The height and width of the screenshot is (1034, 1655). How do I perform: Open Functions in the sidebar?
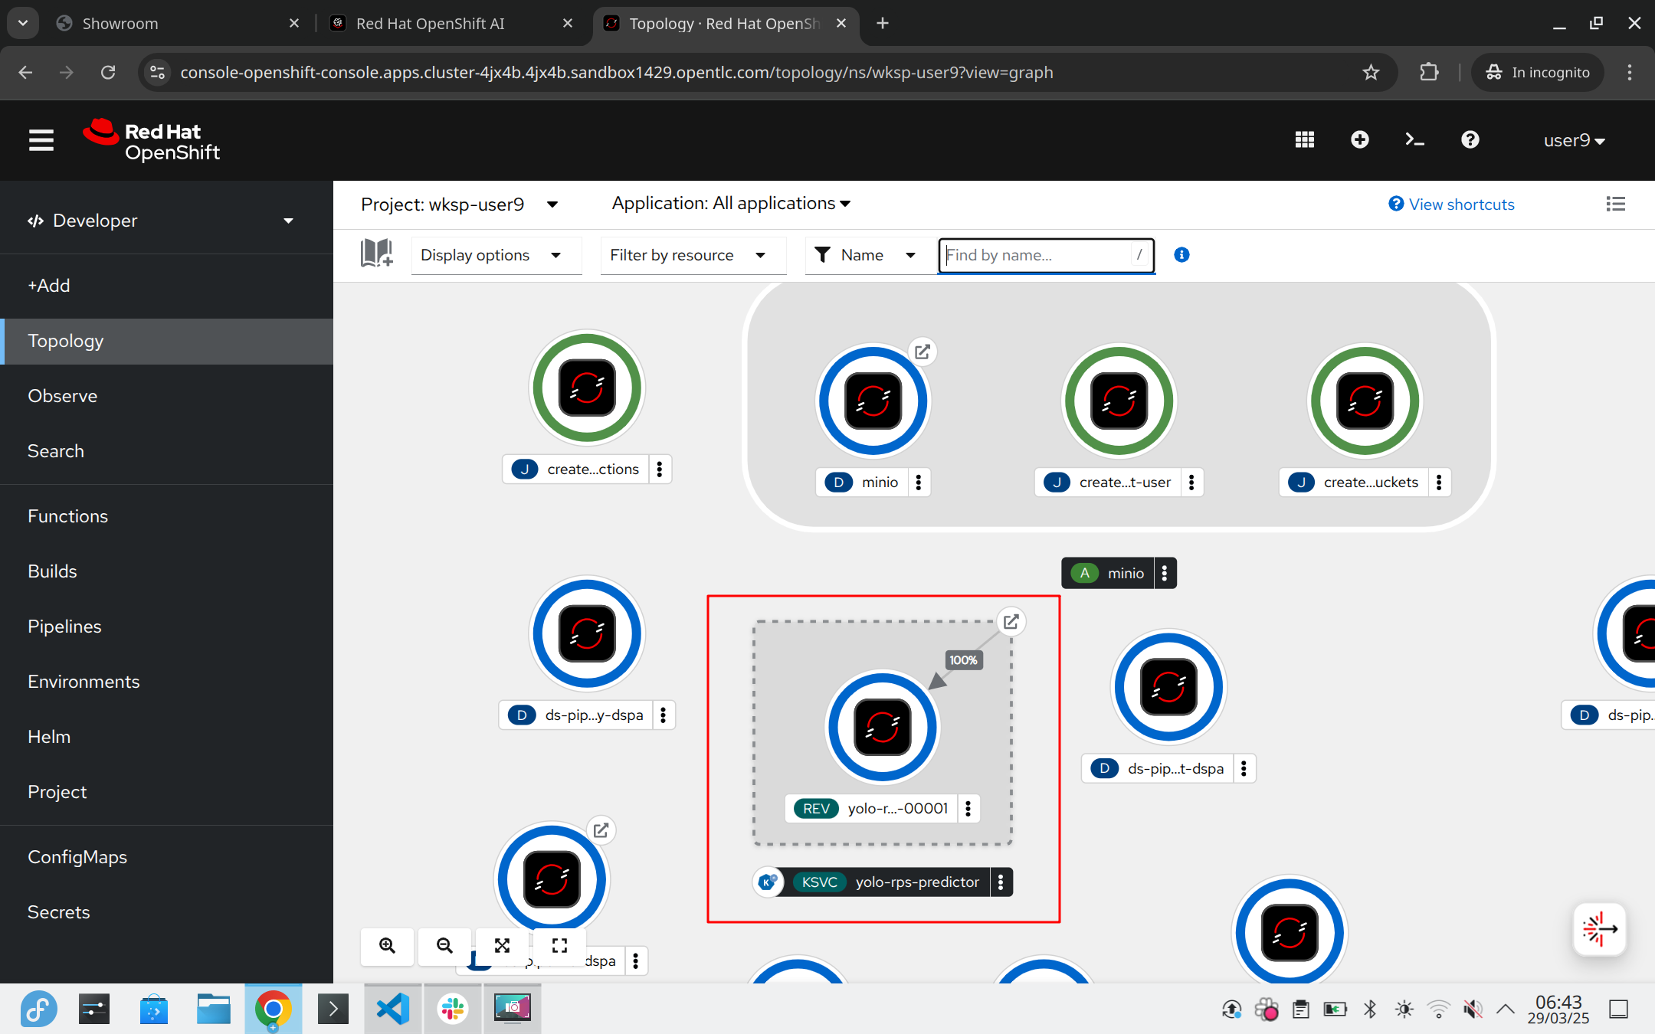click(x=166, y=516)
